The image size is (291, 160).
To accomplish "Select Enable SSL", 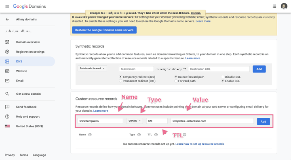I will pyautogui.click(x=223, y=81).
